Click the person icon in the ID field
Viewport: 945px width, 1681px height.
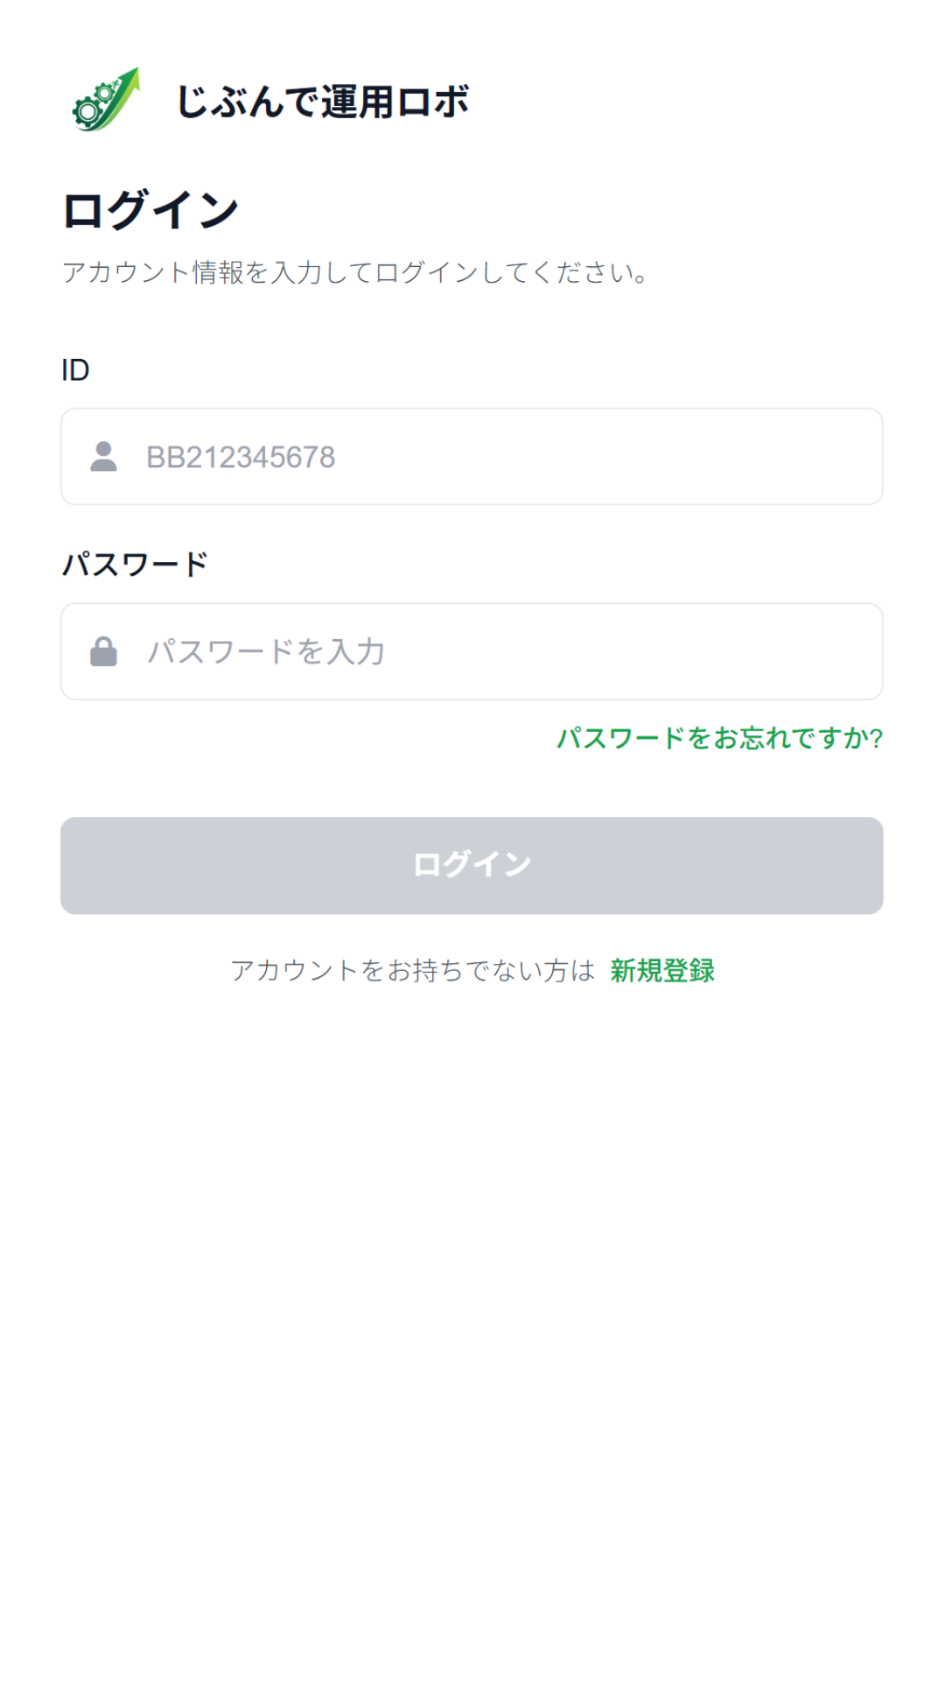(103, 456)
